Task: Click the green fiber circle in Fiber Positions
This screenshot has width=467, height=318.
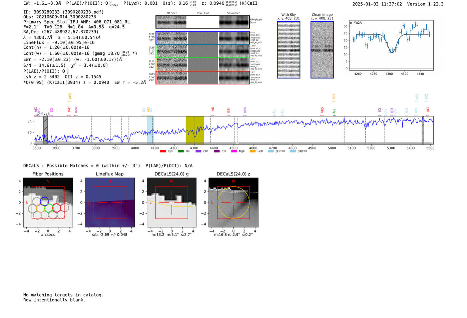Action: coord(49,208)
